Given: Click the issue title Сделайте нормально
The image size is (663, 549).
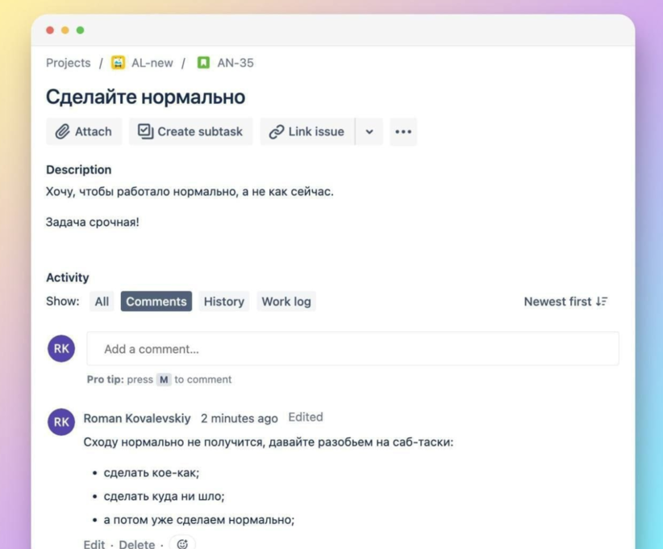Looking at the screenshot, I should [145, 97].
